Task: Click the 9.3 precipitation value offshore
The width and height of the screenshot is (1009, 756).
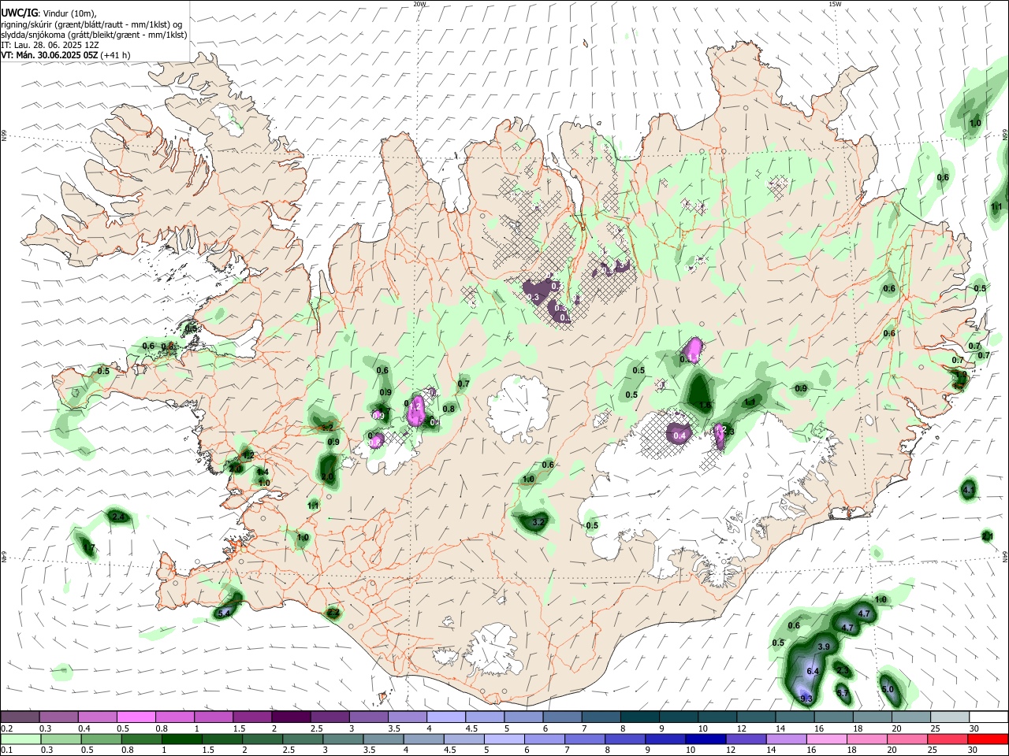Action: (806, 699)
